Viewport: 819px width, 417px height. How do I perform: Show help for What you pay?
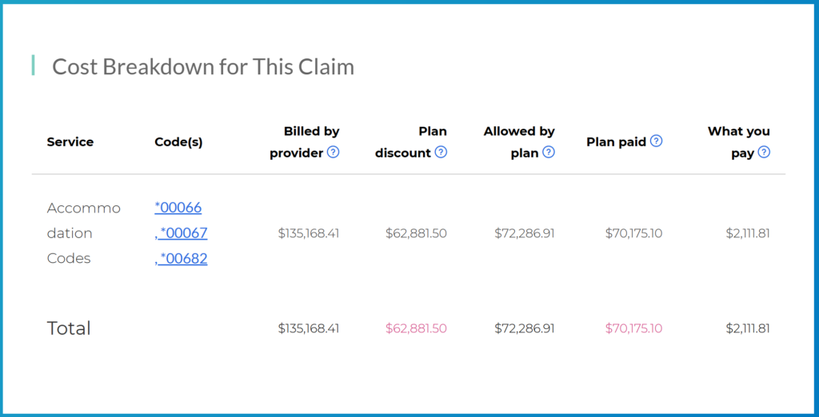[764, 152]
